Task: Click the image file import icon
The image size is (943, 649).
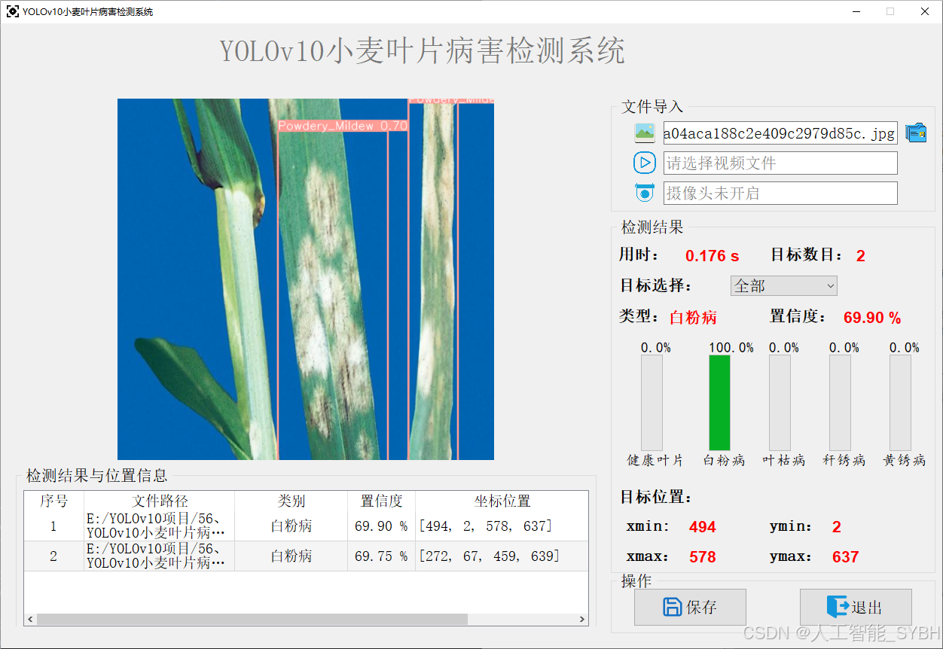Action: pyautogui.click(x=645, y=133)
